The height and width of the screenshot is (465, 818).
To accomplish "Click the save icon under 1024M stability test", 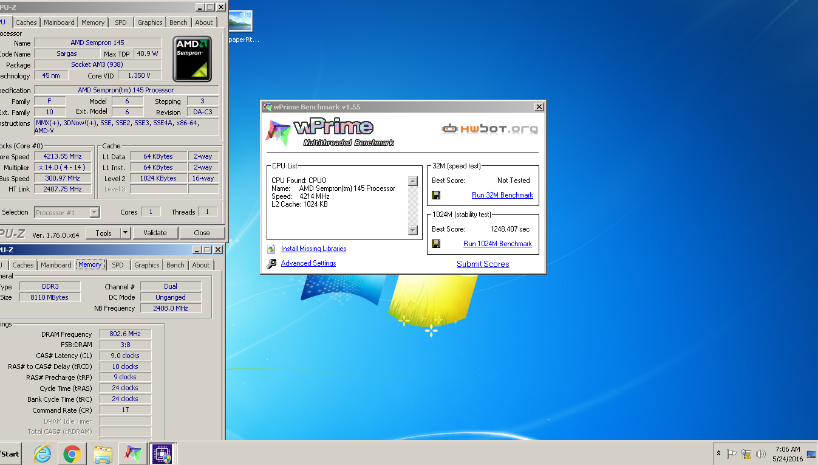I will (x=436, y=244).
